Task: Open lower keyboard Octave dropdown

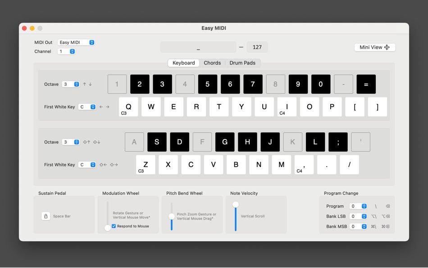Action: coord(71,142)
